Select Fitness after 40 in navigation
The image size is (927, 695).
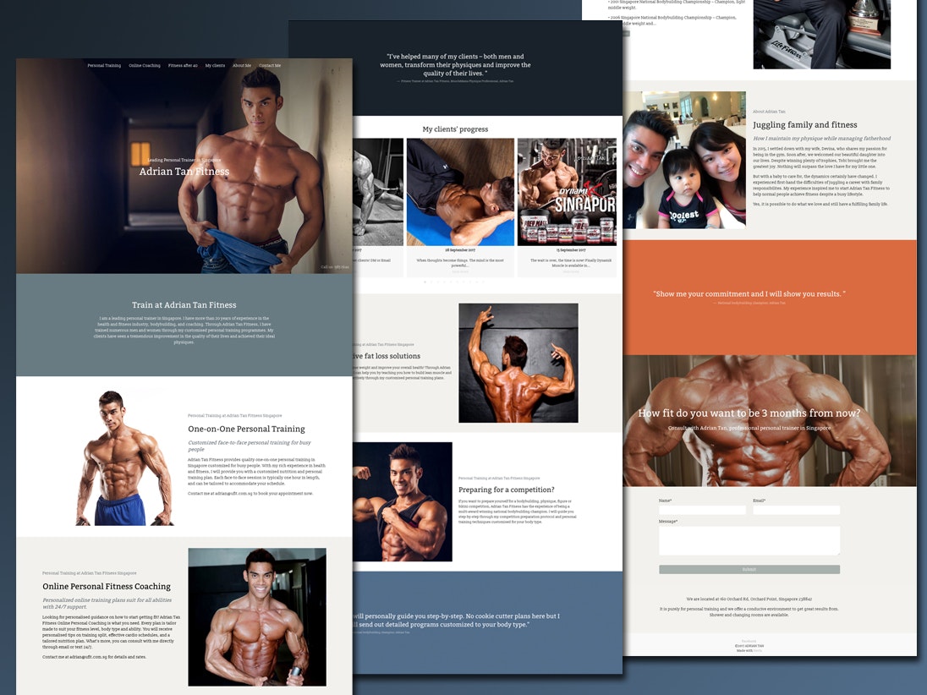[x=183, y=66]
